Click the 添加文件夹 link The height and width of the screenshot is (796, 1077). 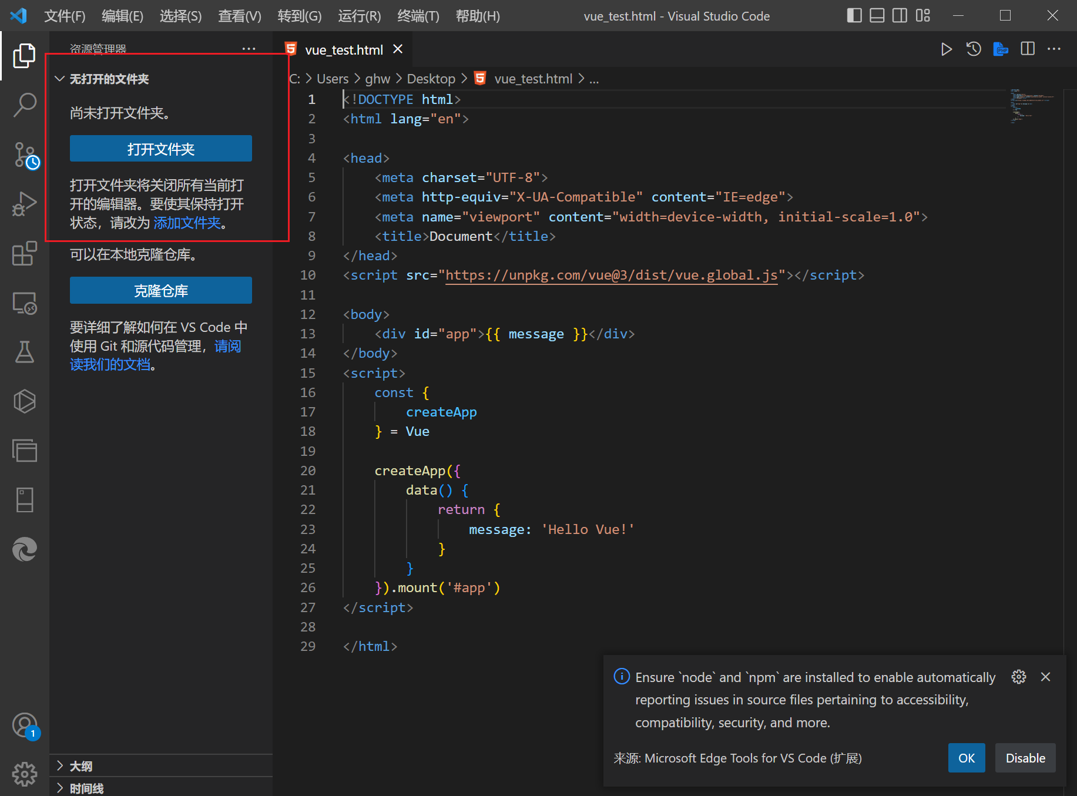point(187,223)
